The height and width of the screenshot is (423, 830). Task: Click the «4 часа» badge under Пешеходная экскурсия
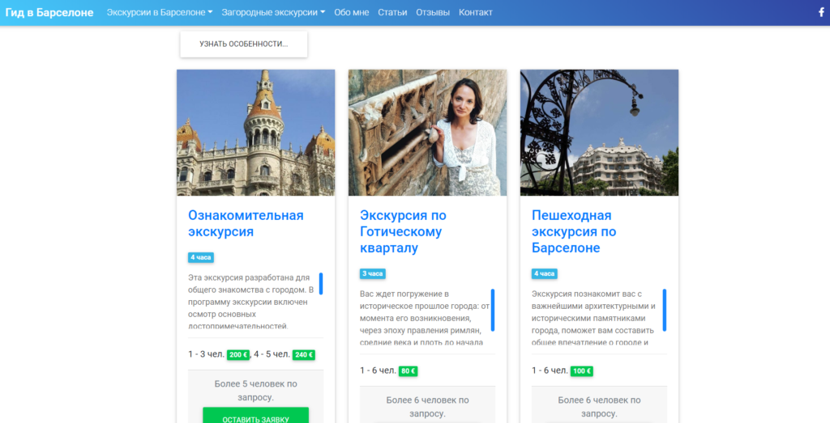pos(544,273)
